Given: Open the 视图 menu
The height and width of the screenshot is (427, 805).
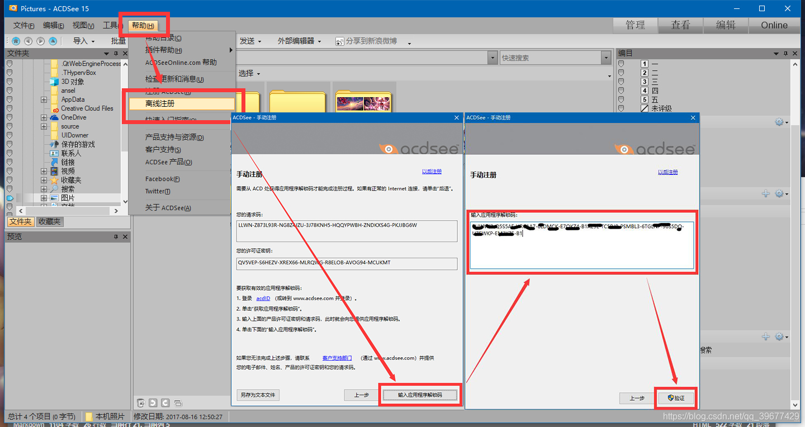Looking at the screenshot, I should click(x=83, y=25).
